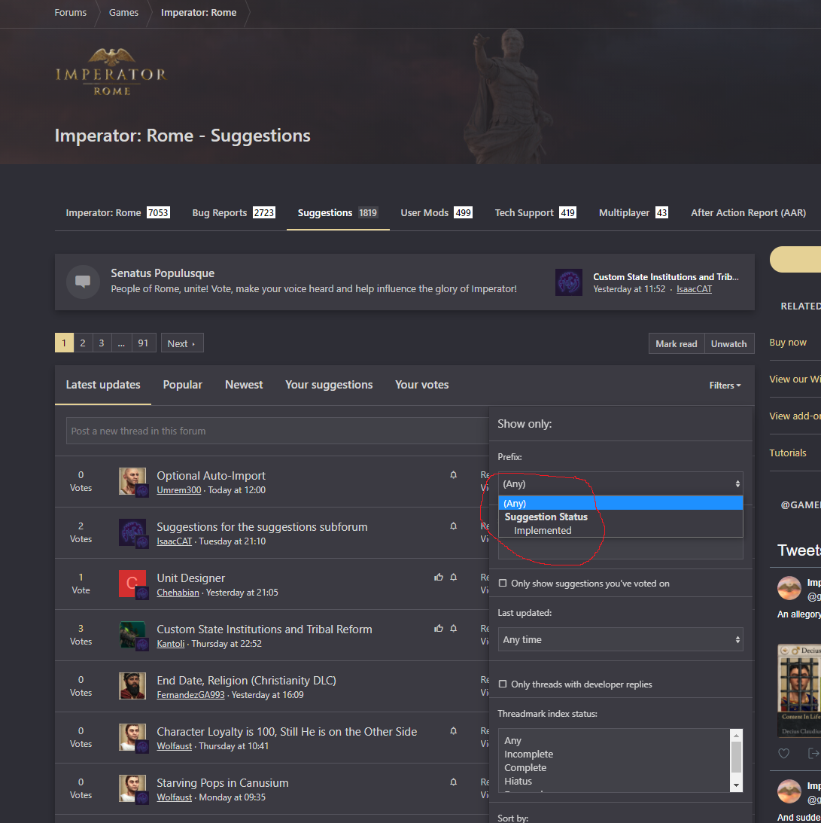Switch to the Bug Reports tab
The image size is (821, 823).
pos(219,212)
